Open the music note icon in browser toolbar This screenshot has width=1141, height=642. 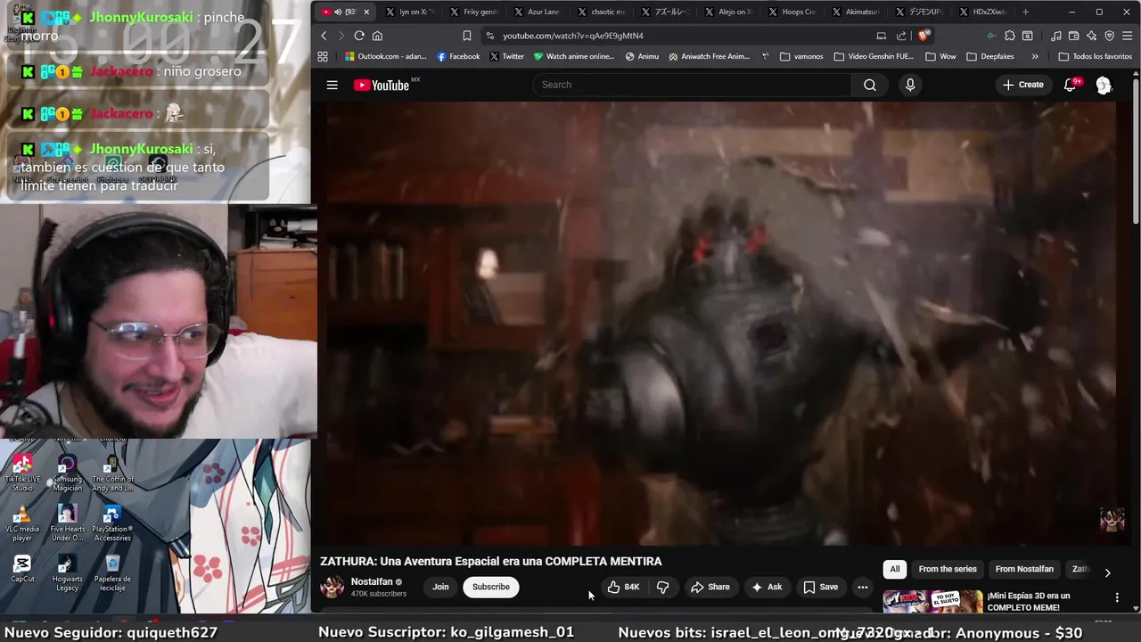coord(1056,36)
